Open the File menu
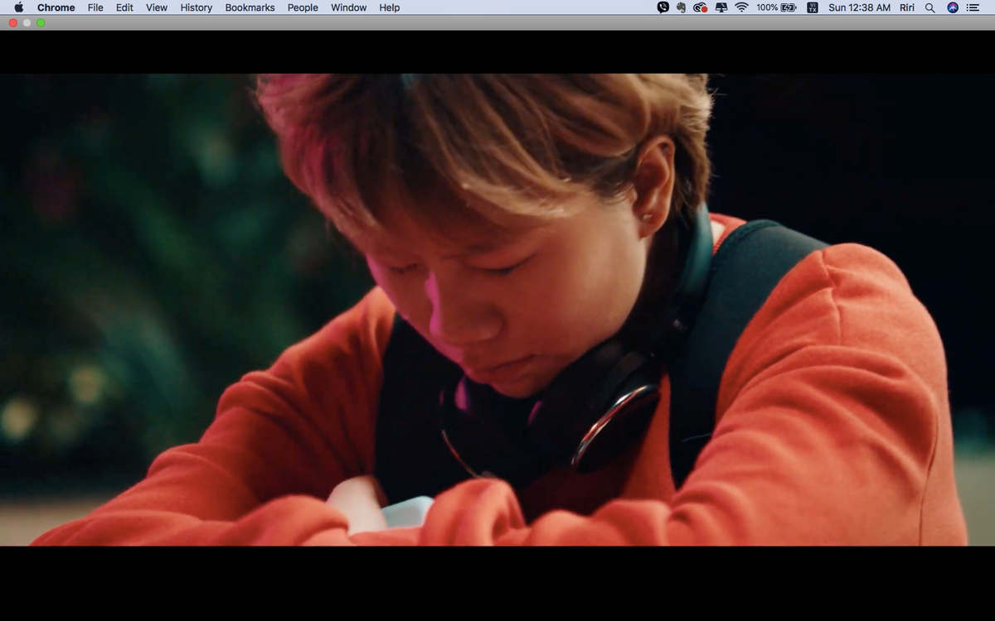 coord(95,7)
